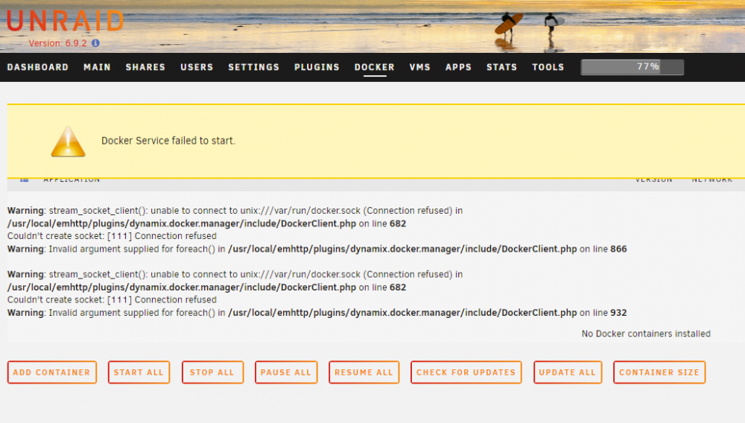Click 'No Docker containers installed' text
The width and height of the screenshot is (745, 423).
646,334
